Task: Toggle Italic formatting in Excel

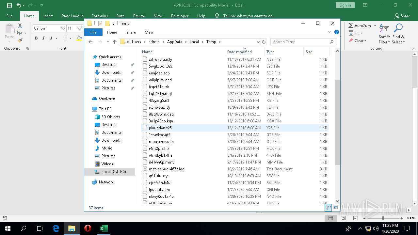Action: (x=43, y=38)
